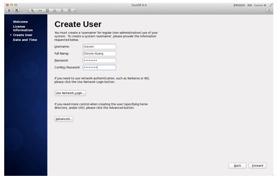
Task: Click the Password label
Action: 61,60
